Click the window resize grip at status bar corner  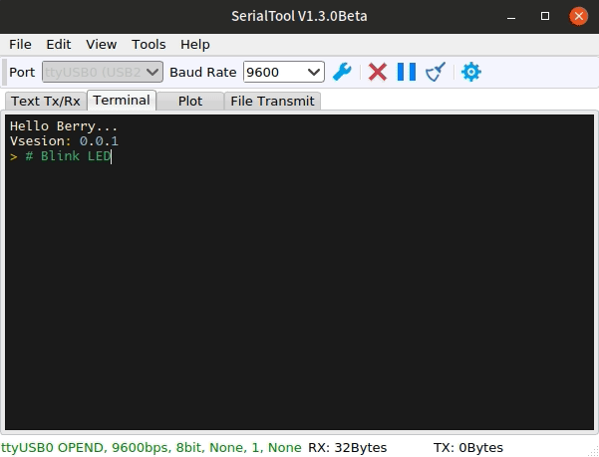(594, 452)
